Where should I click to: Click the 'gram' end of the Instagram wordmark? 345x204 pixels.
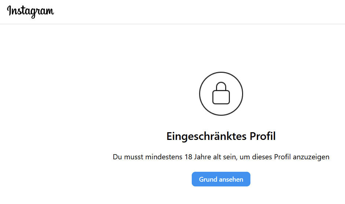click(x=44, y=12)
